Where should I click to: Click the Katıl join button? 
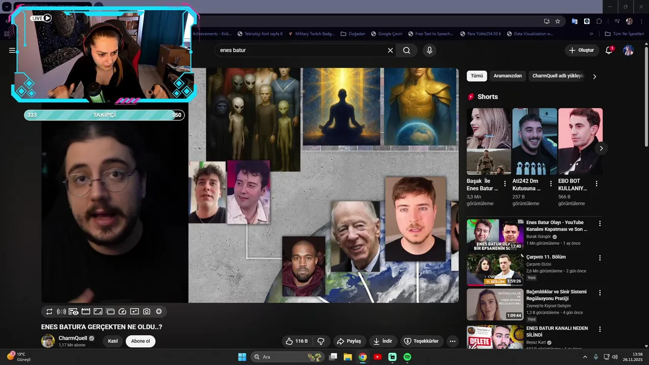coord(113,341)
